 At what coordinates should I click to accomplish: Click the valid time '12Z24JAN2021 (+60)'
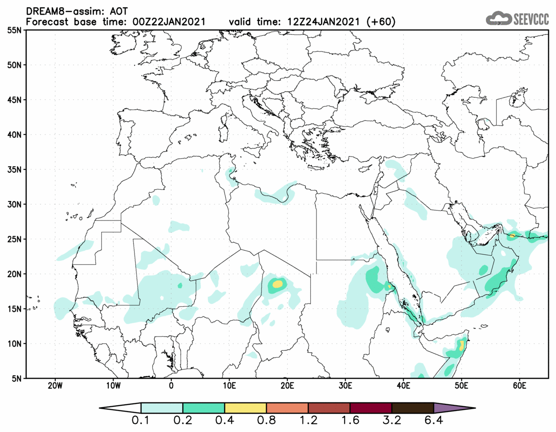341,21
